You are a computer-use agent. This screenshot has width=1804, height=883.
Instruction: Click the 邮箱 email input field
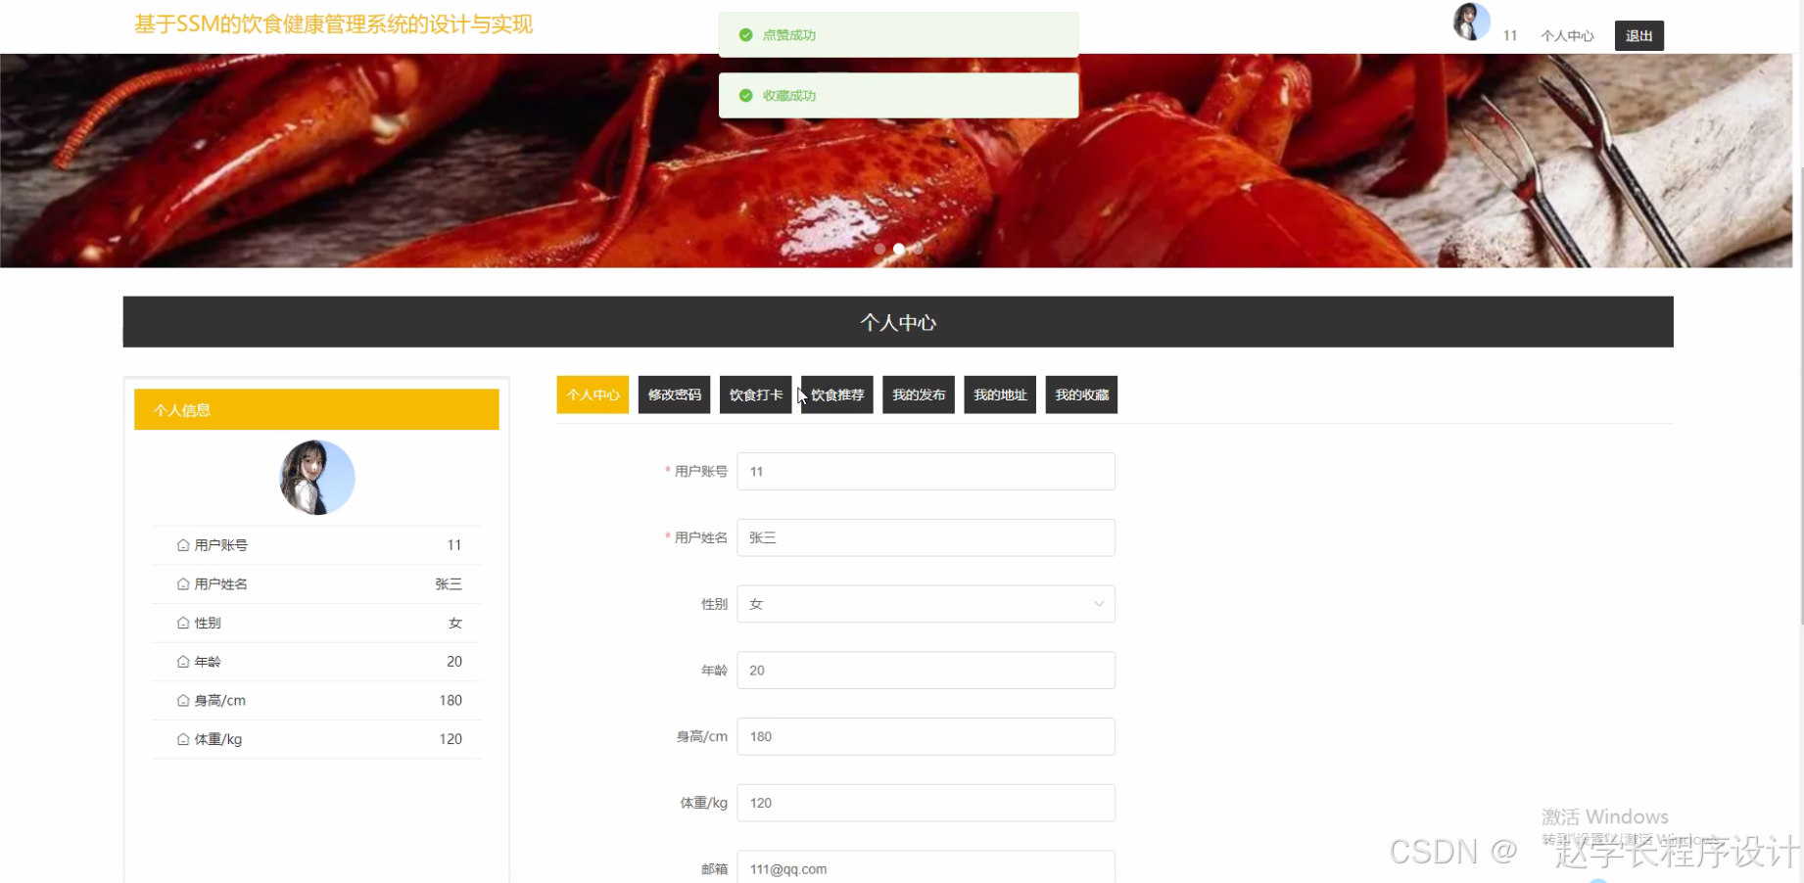[x=925, y=868]
